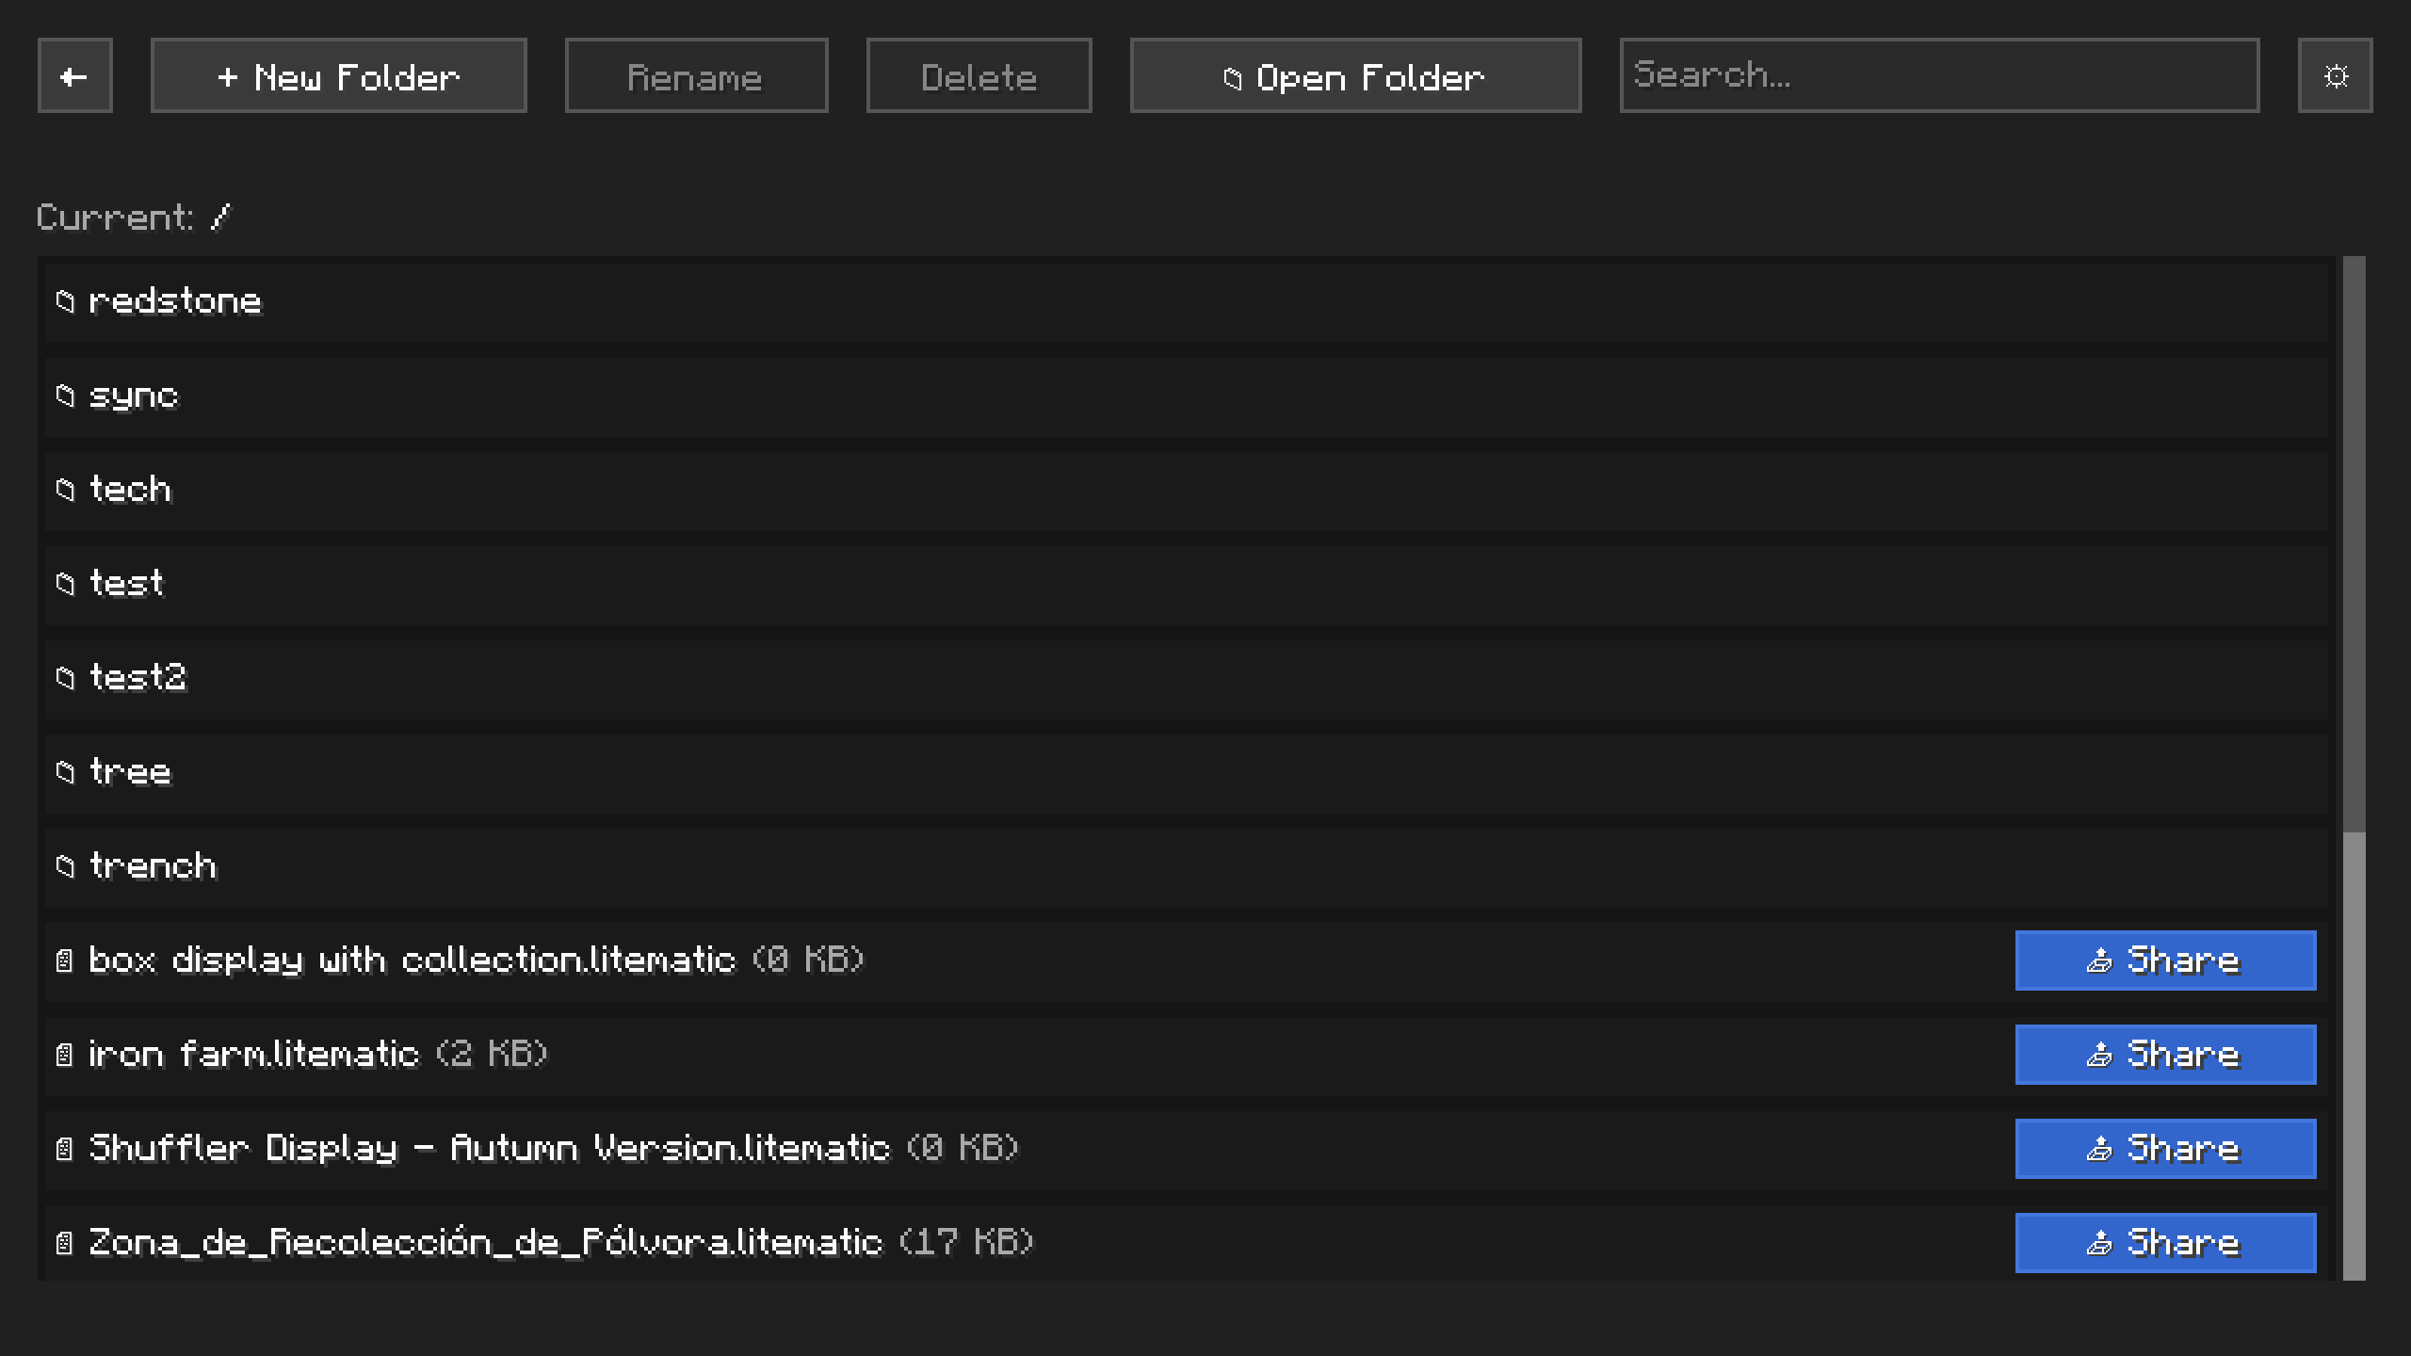Image resolution: width=2411 pixels, height=1356 pixels.
Task: Click the folder icon next to trench
Action: pos(65,866)
